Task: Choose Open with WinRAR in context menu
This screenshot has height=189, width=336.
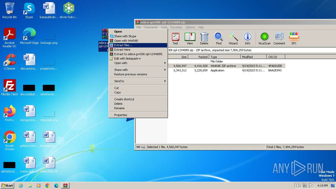Action: click(138, 41)
